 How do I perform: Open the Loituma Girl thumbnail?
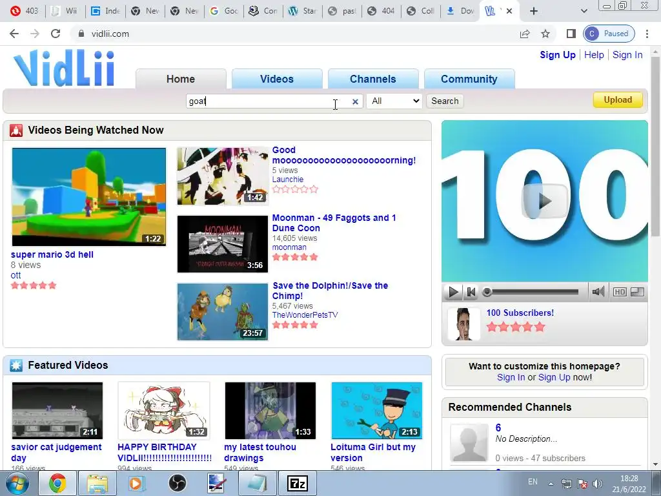coord(377,411)
